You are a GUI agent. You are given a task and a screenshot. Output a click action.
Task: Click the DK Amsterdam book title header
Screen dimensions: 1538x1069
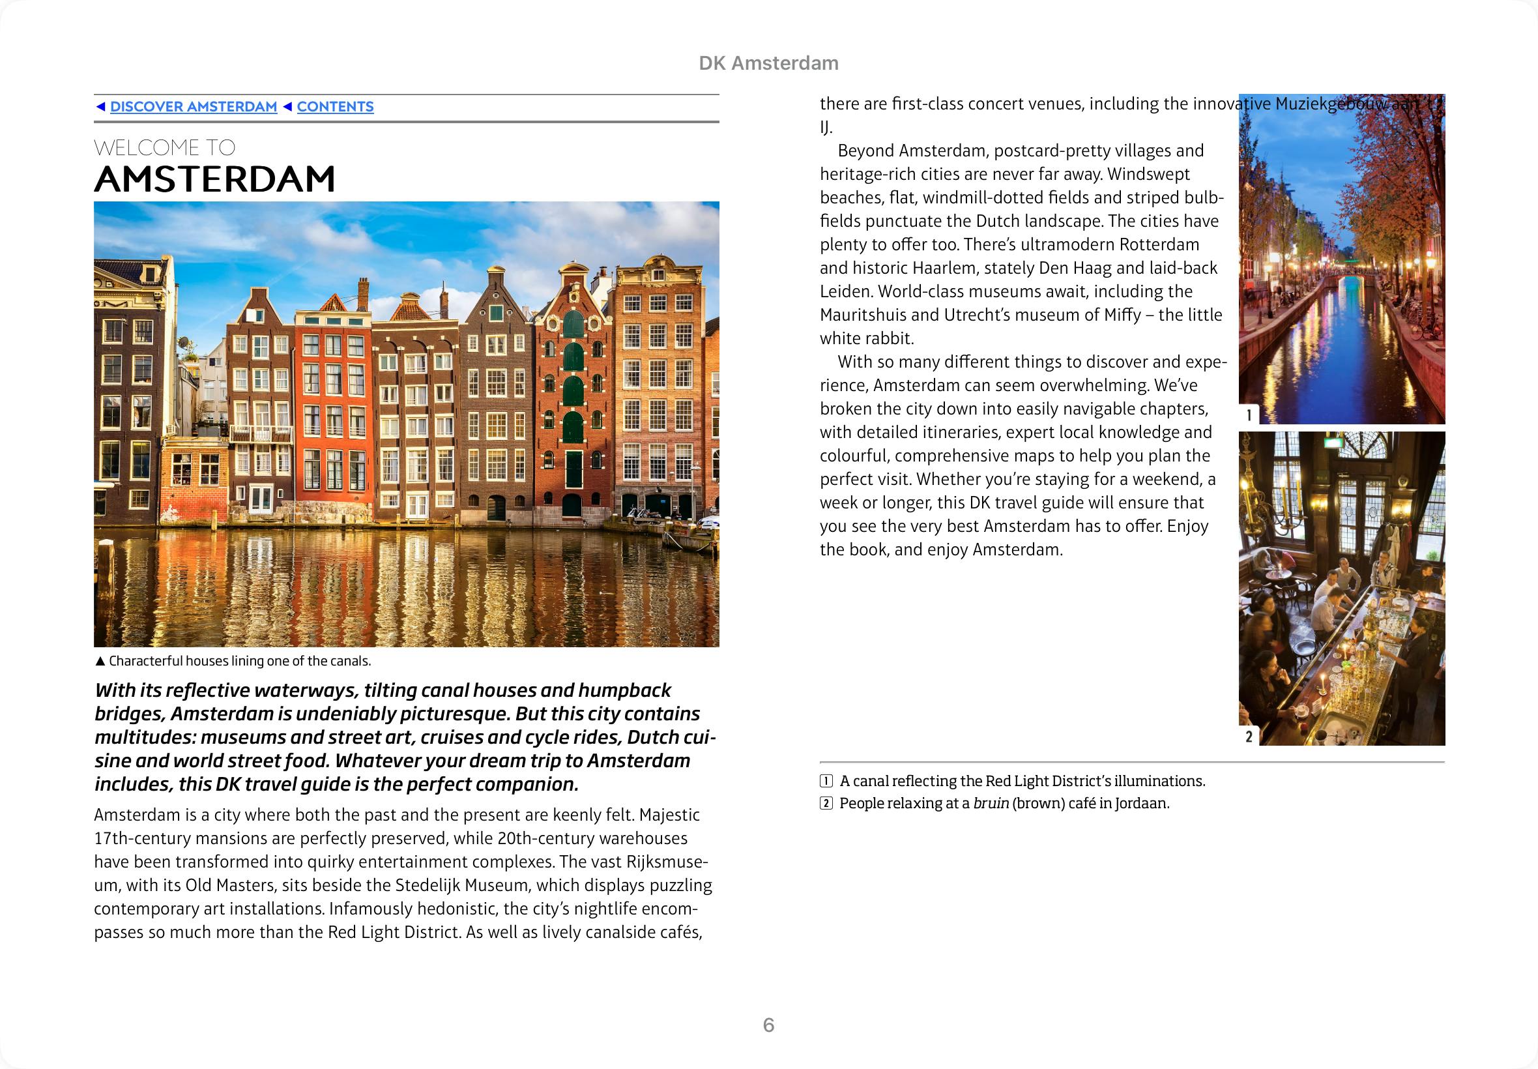click(768, 63)
